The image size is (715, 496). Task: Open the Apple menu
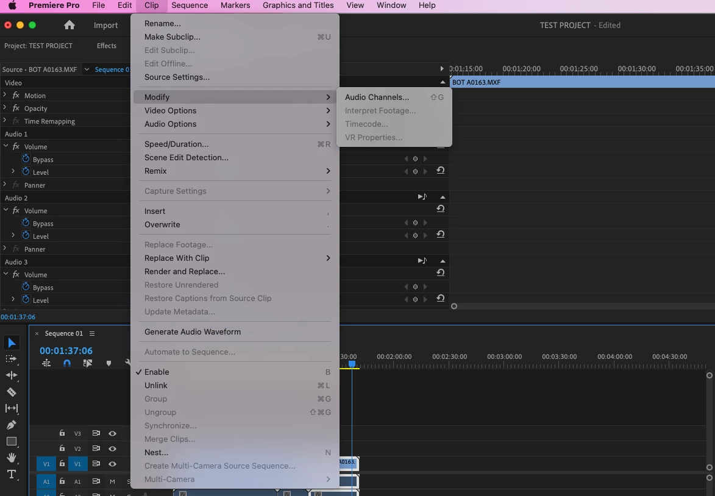click(x=12, y=5)
